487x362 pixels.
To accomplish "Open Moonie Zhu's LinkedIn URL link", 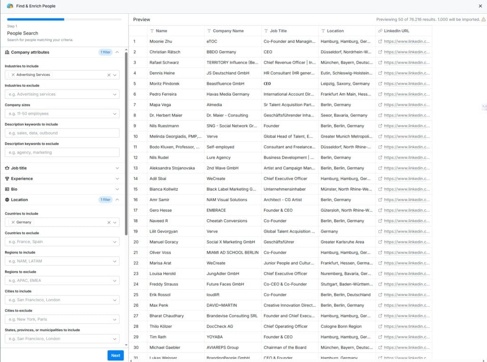I will tap(407, 41).
